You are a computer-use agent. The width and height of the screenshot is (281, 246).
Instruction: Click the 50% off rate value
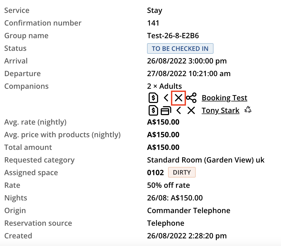tap(168, 185)
